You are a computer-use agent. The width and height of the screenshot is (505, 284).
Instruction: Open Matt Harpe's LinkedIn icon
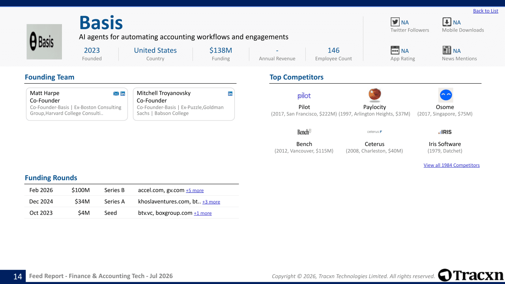(123, 93)
